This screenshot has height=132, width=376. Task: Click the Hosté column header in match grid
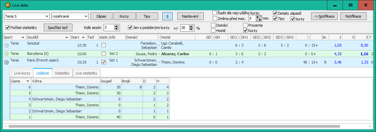[178, 37]
